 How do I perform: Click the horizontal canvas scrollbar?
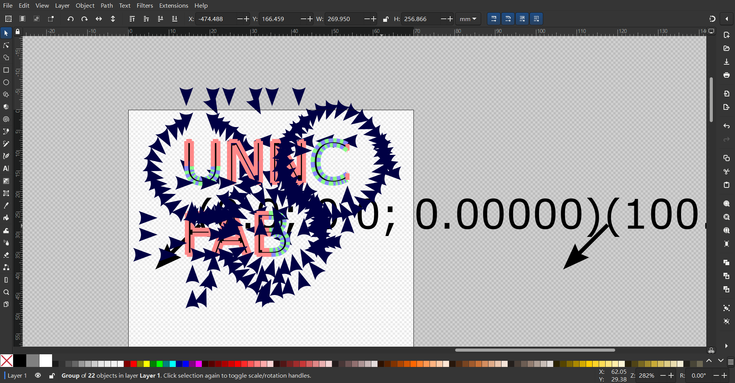click(x=535, y=350)
